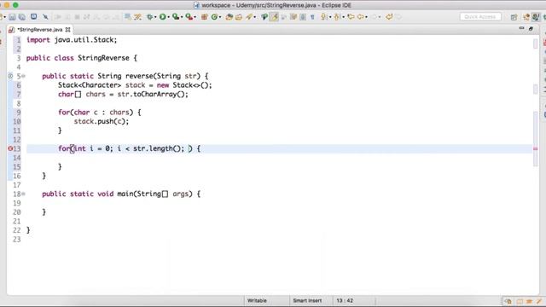Collapse the main method at line 18

click(x=23, y=194)
